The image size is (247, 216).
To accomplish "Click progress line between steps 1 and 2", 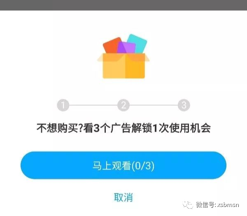I will (93, 105).
